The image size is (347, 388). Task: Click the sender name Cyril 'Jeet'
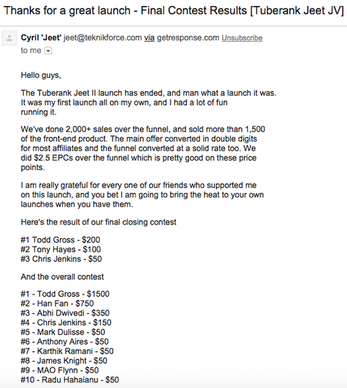click(x=41, y=38)
